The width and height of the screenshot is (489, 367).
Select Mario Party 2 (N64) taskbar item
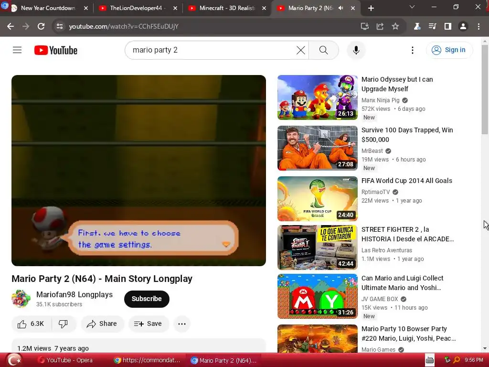point(223,360)
